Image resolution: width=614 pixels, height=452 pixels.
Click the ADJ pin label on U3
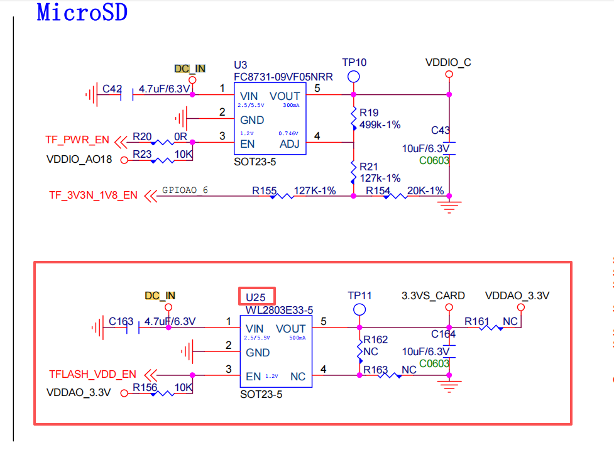click(289, 144)
